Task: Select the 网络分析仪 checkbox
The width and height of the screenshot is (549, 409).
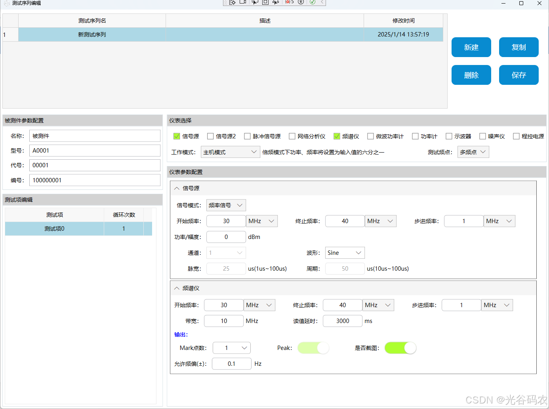Action: click(292, 136)
